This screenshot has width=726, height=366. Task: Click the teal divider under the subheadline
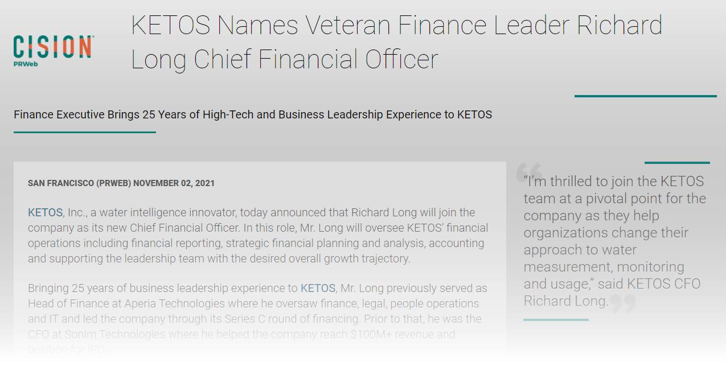(84, 132)
